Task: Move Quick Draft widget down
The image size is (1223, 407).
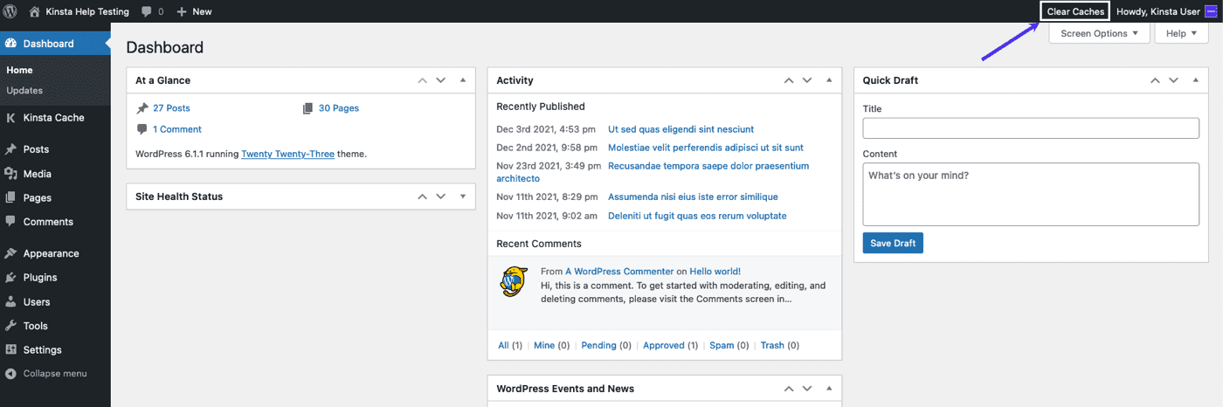Action: [x=1174, y=80]
